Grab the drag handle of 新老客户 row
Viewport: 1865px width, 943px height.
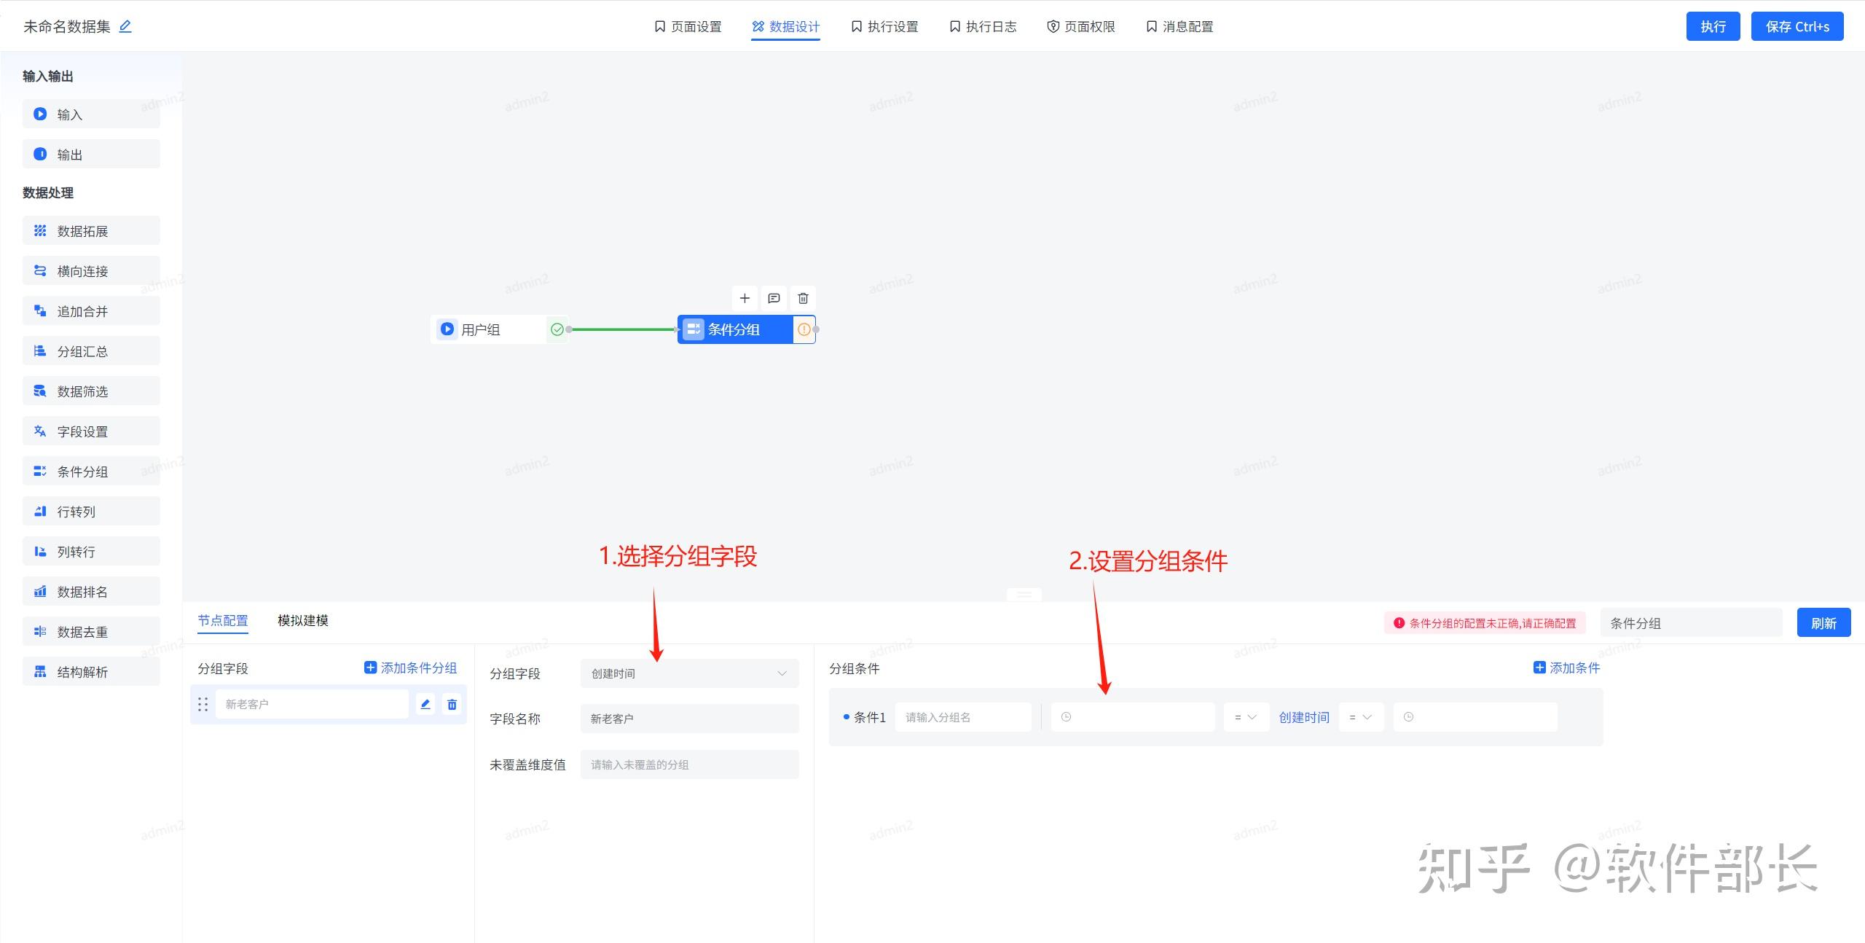[x=203, y=704]
